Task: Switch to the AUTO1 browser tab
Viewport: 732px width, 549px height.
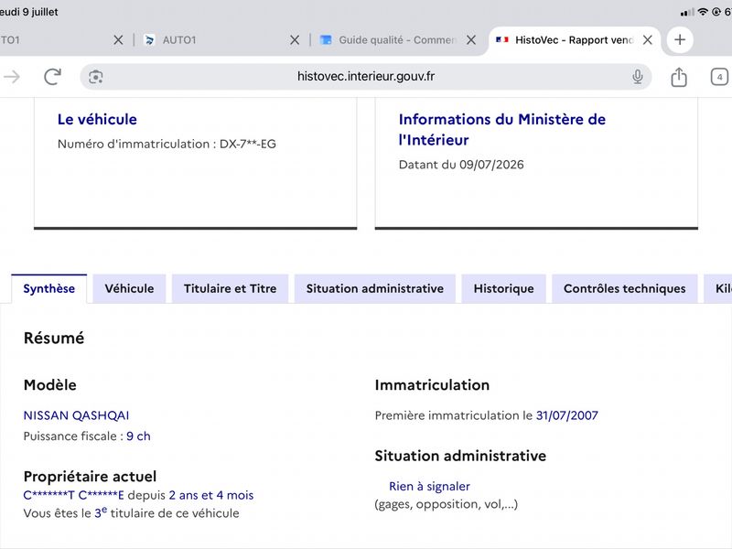Action: pos(221,40)
